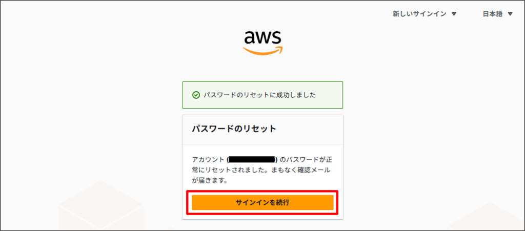Click the triangle arrow beside 日本語
Image resolution: width=525 pixels, height=231 pixels.
510,14
